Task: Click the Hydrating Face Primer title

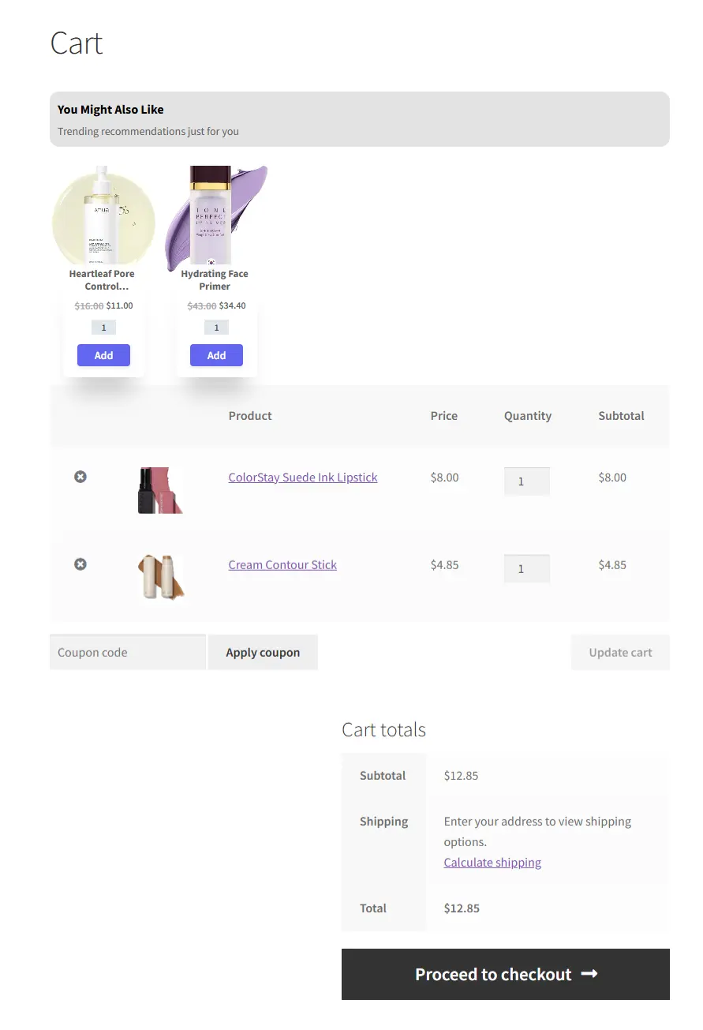Action: tap(215, 280)
